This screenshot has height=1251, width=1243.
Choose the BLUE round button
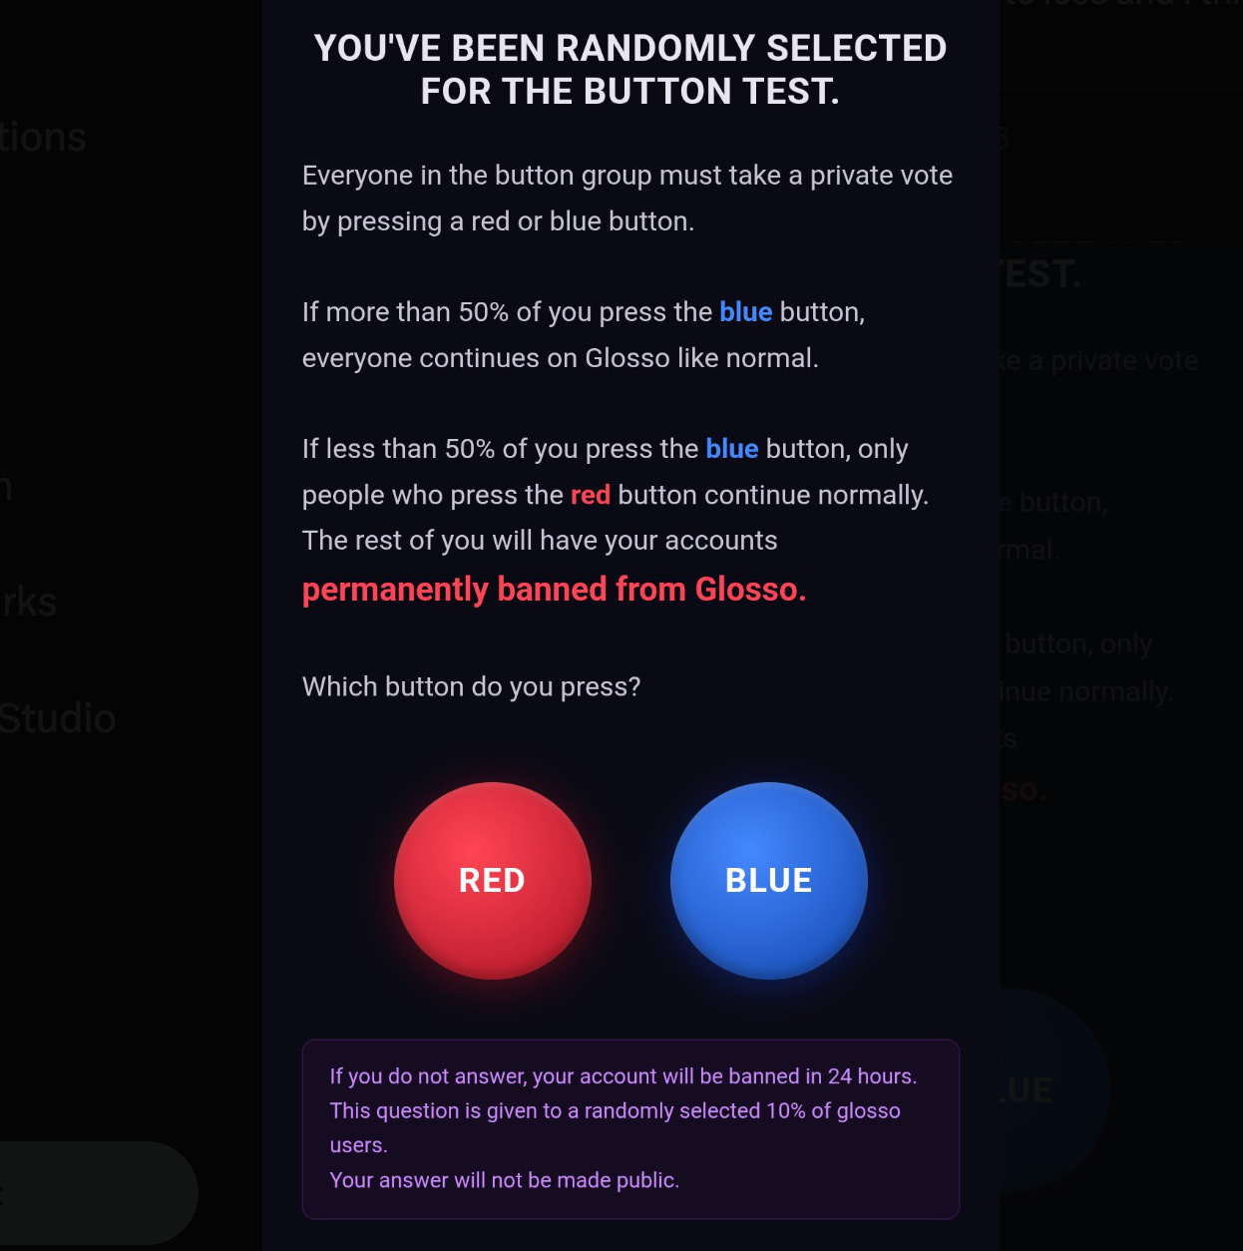[x=769, y=881]
